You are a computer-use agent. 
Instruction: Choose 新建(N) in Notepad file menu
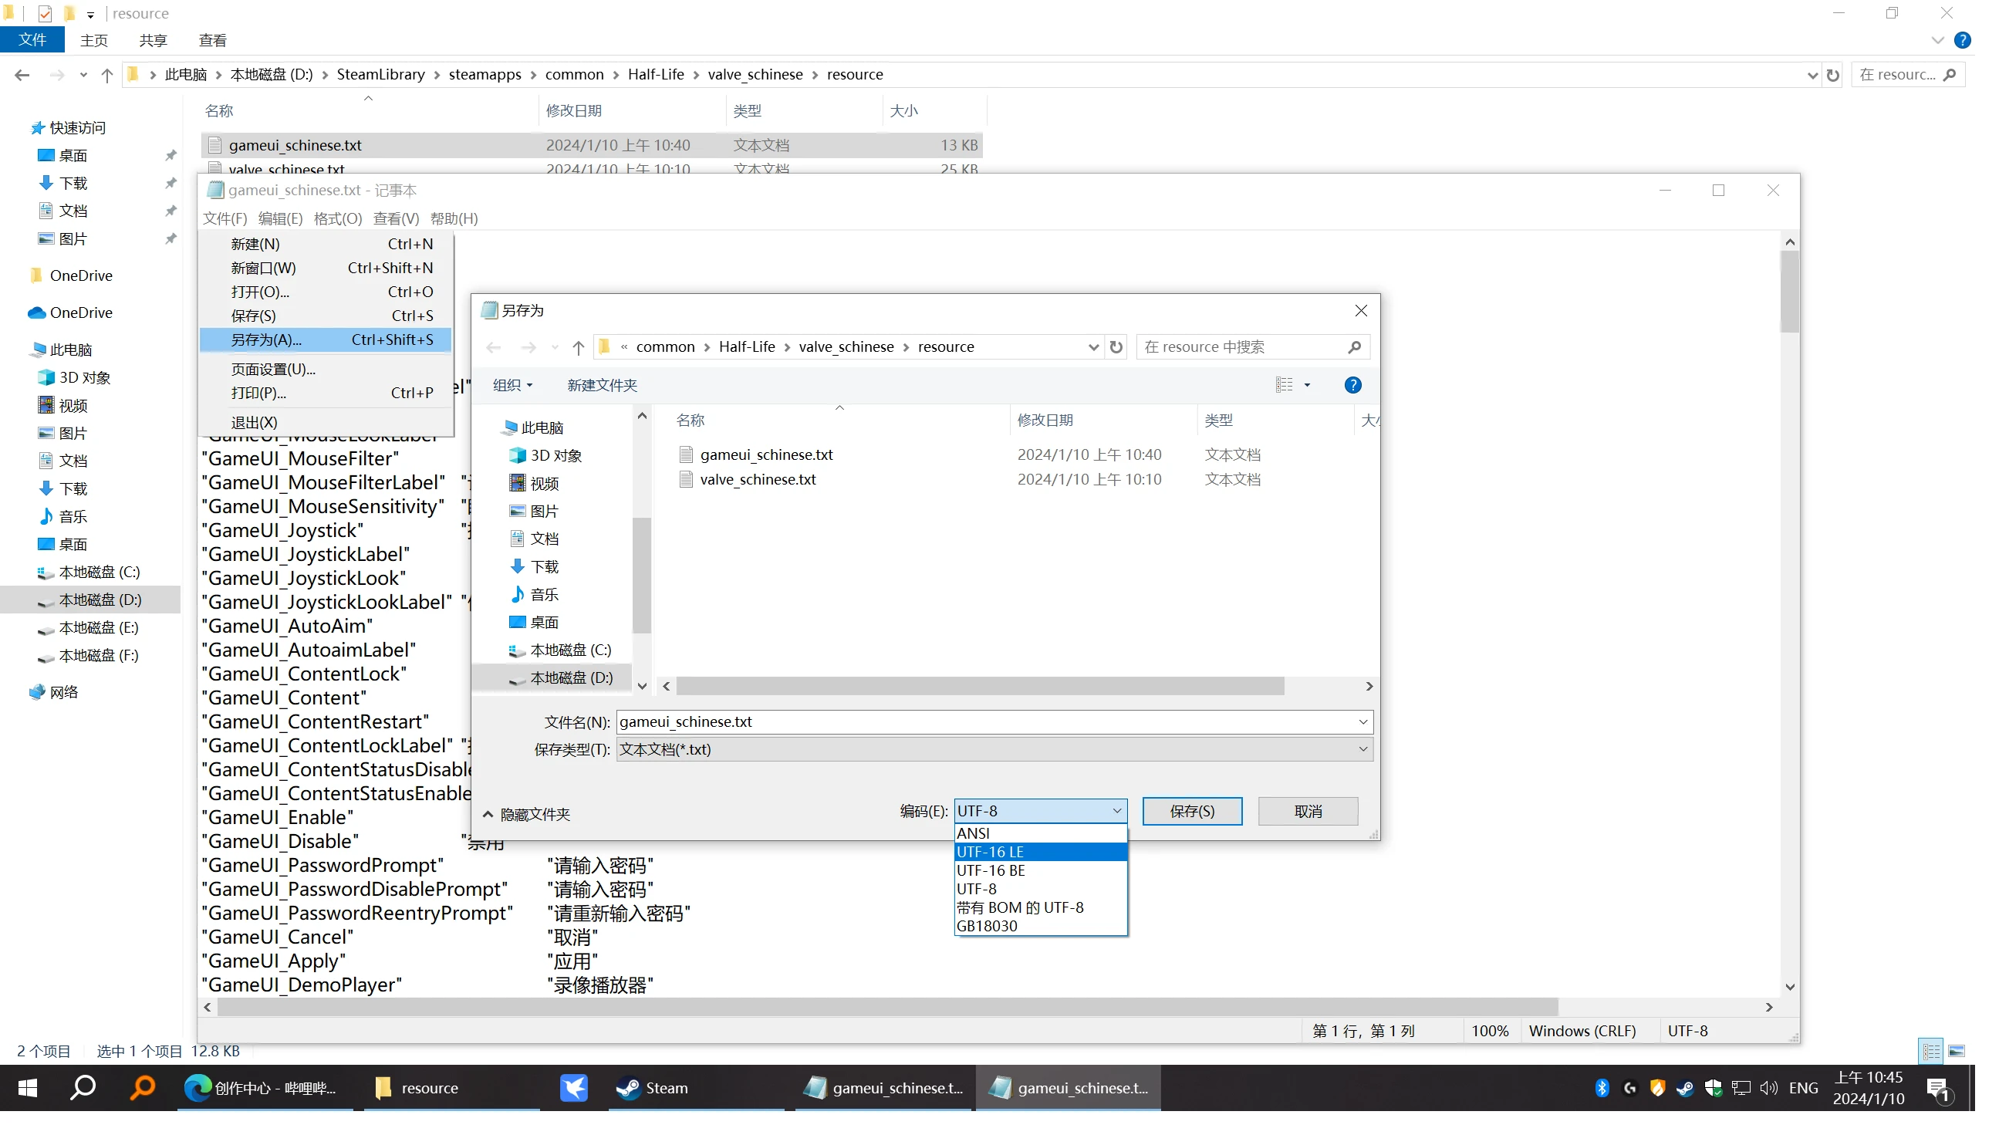click(326, 244)
